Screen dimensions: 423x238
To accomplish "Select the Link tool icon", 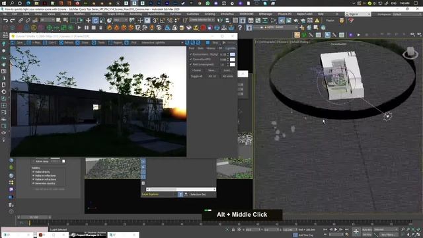I will [20, 20].
